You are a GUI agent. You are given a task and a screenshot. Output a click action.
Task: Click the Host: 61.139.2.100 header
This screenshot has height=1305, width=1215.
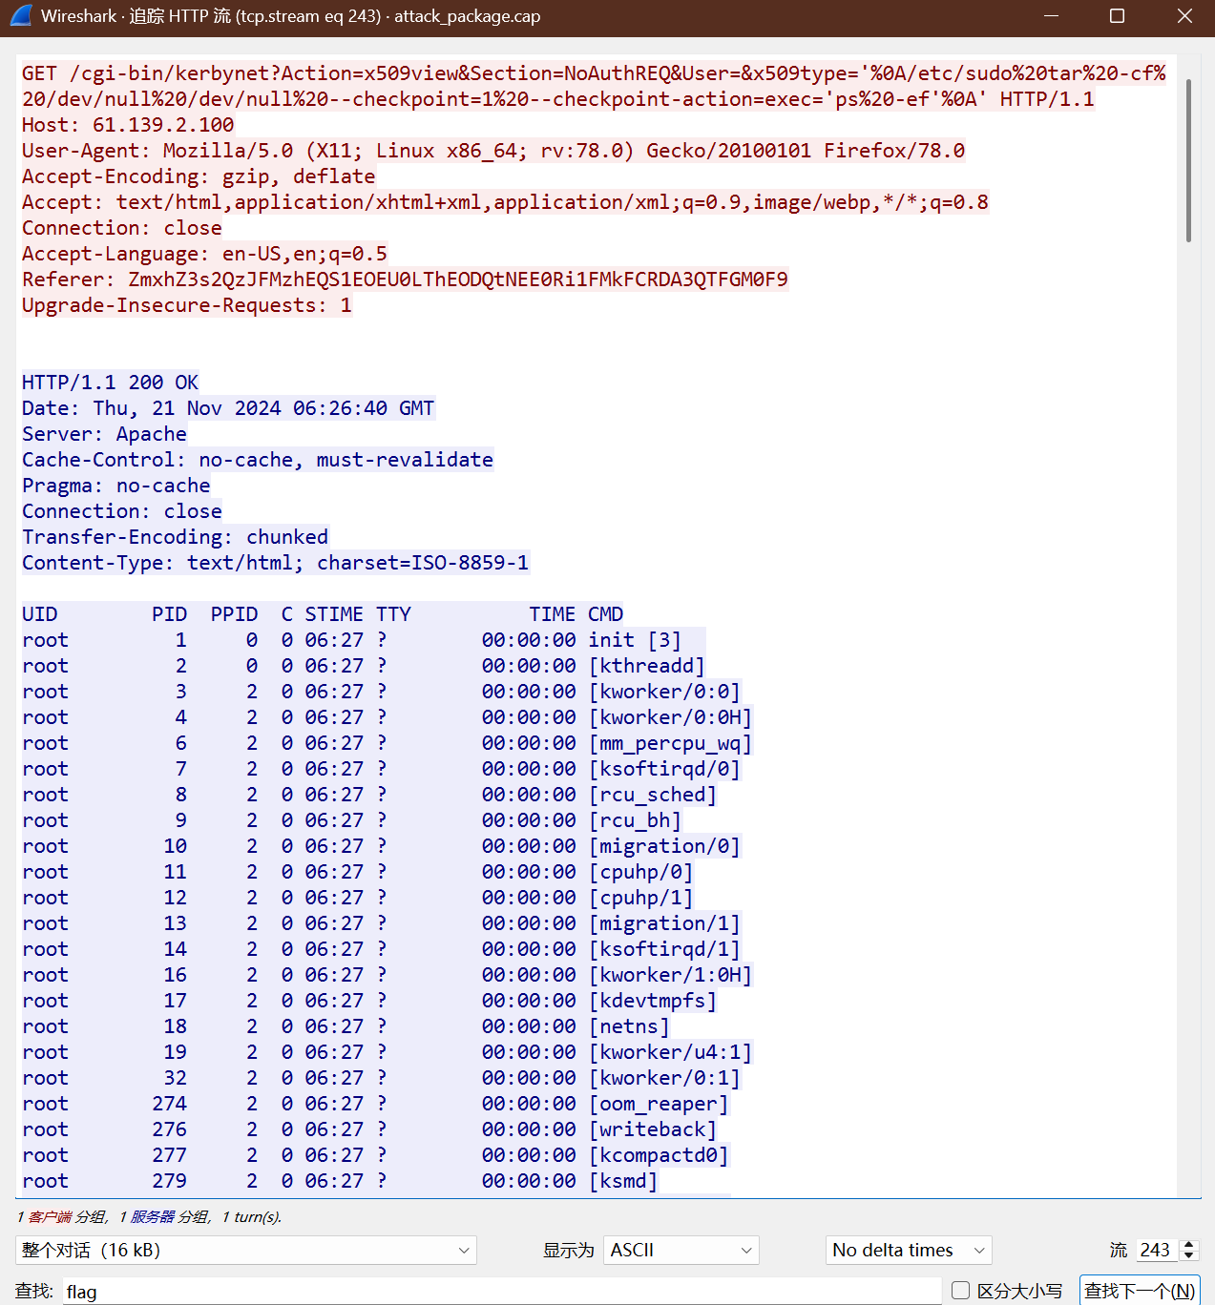click(x=128, y=125)
